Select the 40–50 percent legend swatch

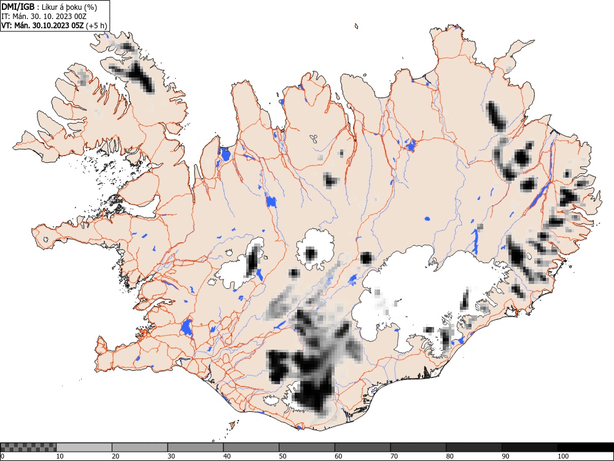coord(251,447)
